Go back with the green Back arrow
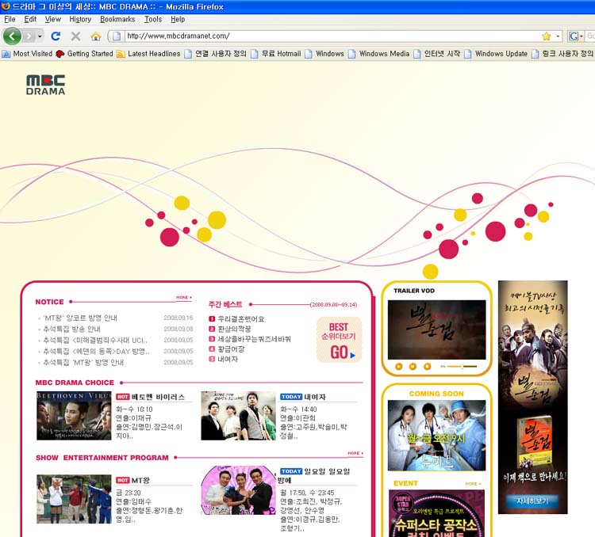This screenshot has width=595, height=537. pyautogui.click(x=12, y=36)
